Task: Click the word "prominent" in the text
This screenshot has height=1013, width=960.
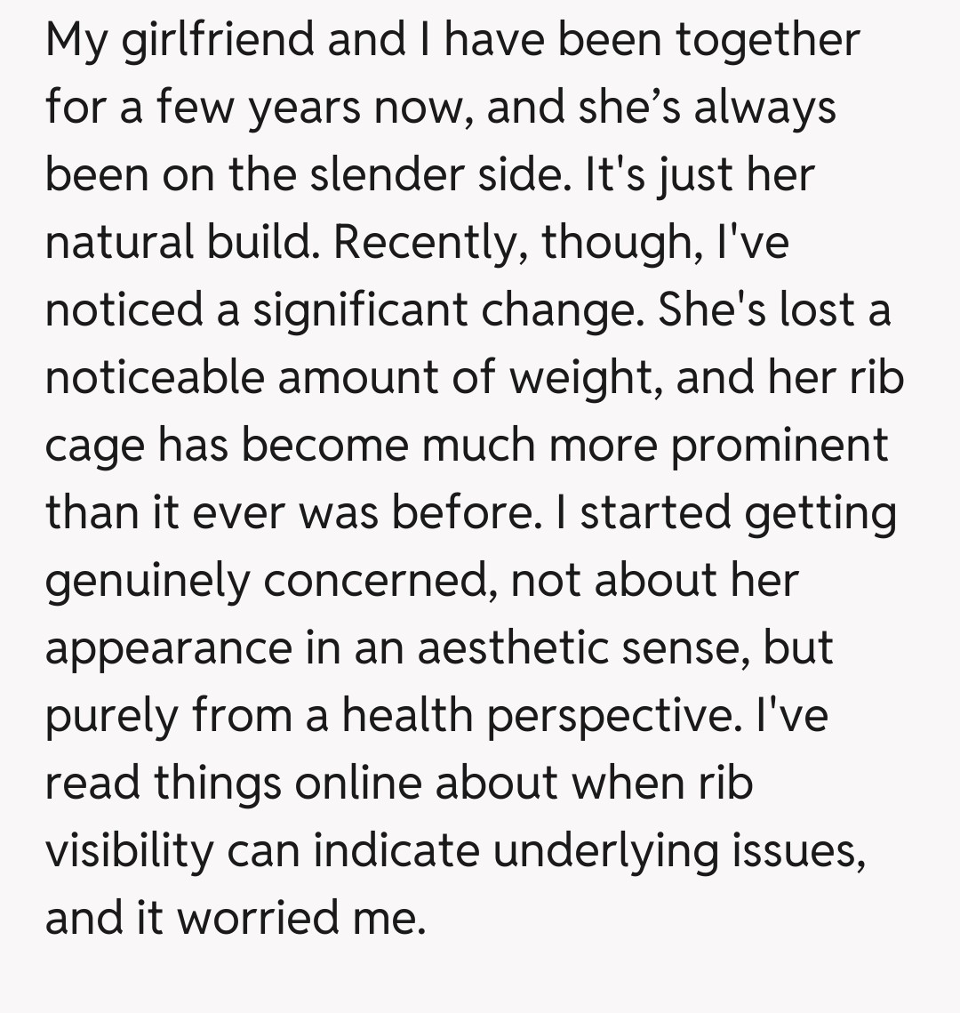Action: click(779, 446)
